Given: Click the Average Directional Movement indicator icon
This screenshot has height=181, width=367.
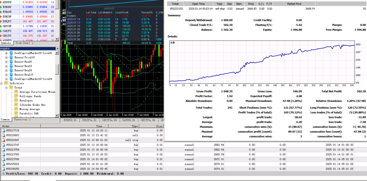Looking at the screenshot, I should coord(16,92).
